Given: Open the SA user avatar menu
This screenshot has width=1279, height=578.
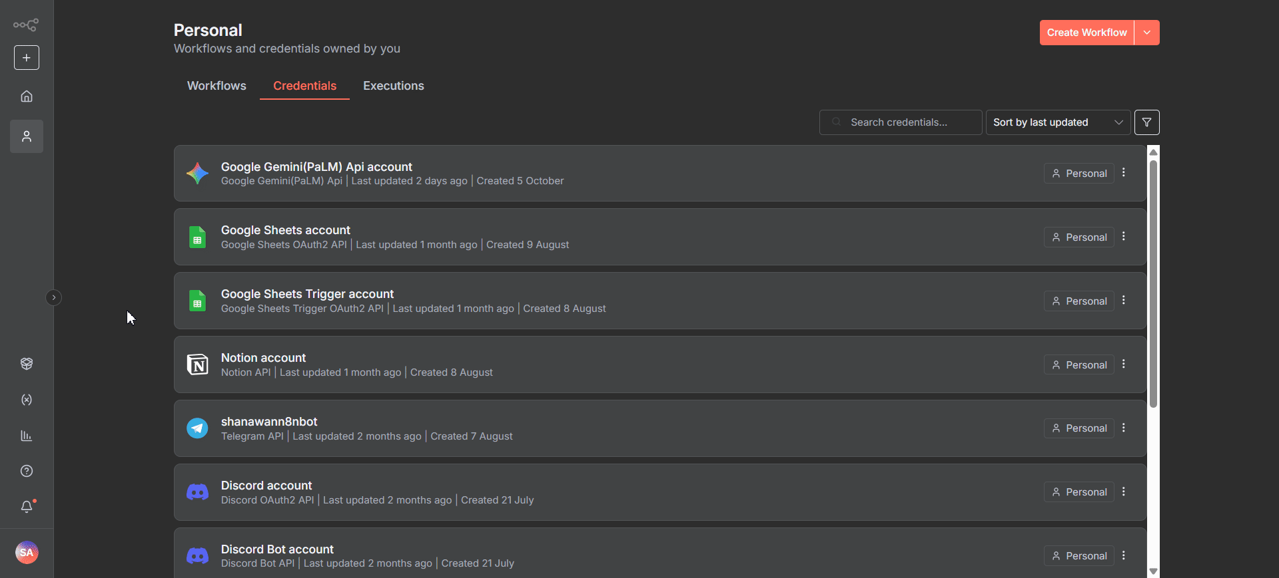Looking at the screenshot, I should [x=26, y=552].
